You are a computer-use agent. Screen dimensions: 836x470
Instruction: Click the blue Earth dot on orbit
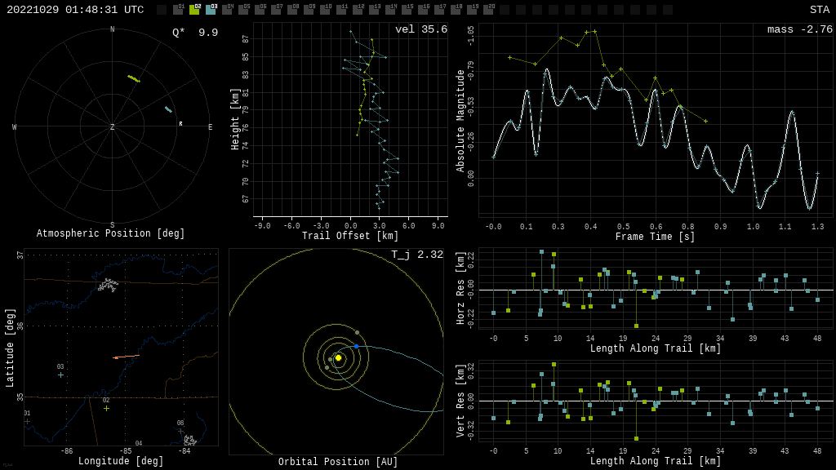[x=356, y=347]
